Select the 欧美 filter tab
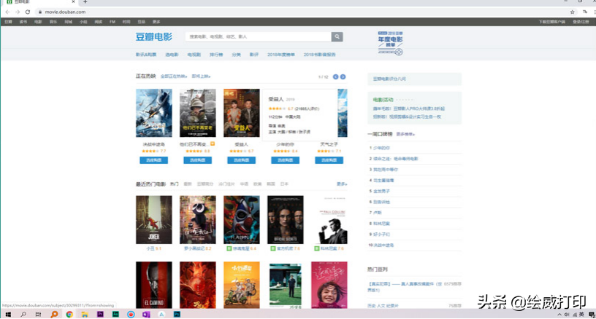596x319 pixels. [x=257, y=184]
